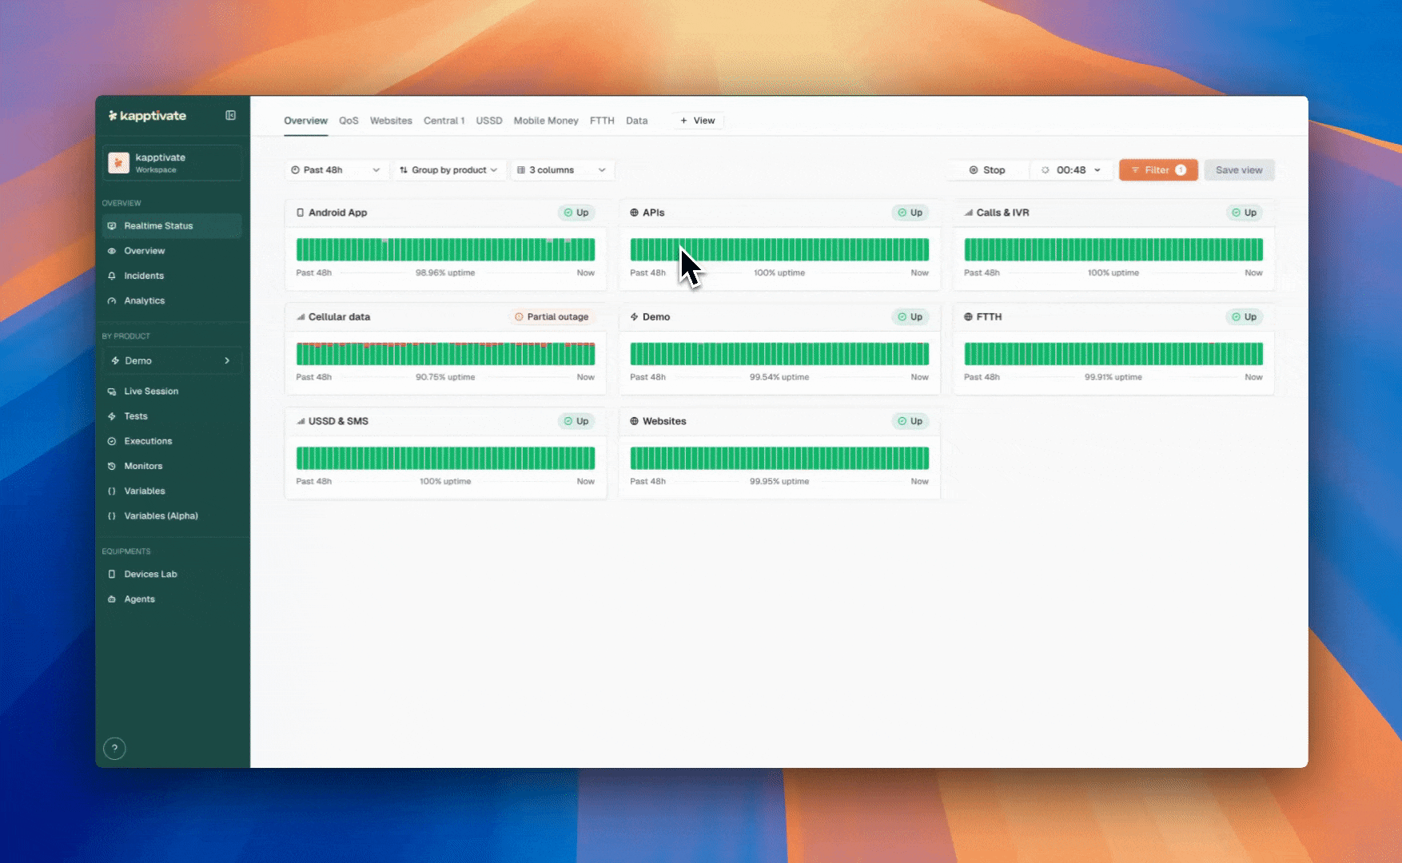Expand the Demo product selector
This screenshot has height=863, width=1402.
pos(172,360)
